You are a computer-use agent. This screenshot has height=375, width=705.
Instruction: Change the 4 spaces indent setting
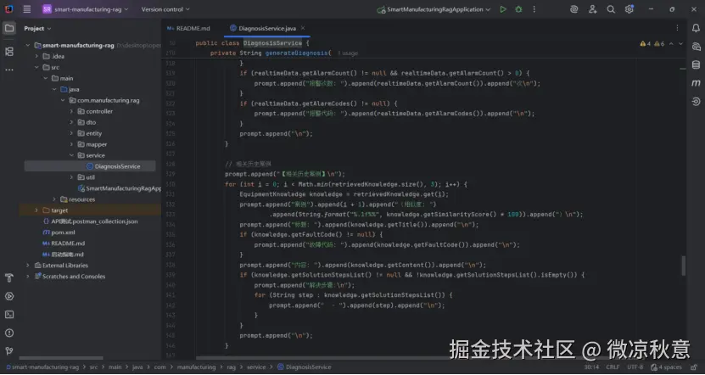pos(666,367)
